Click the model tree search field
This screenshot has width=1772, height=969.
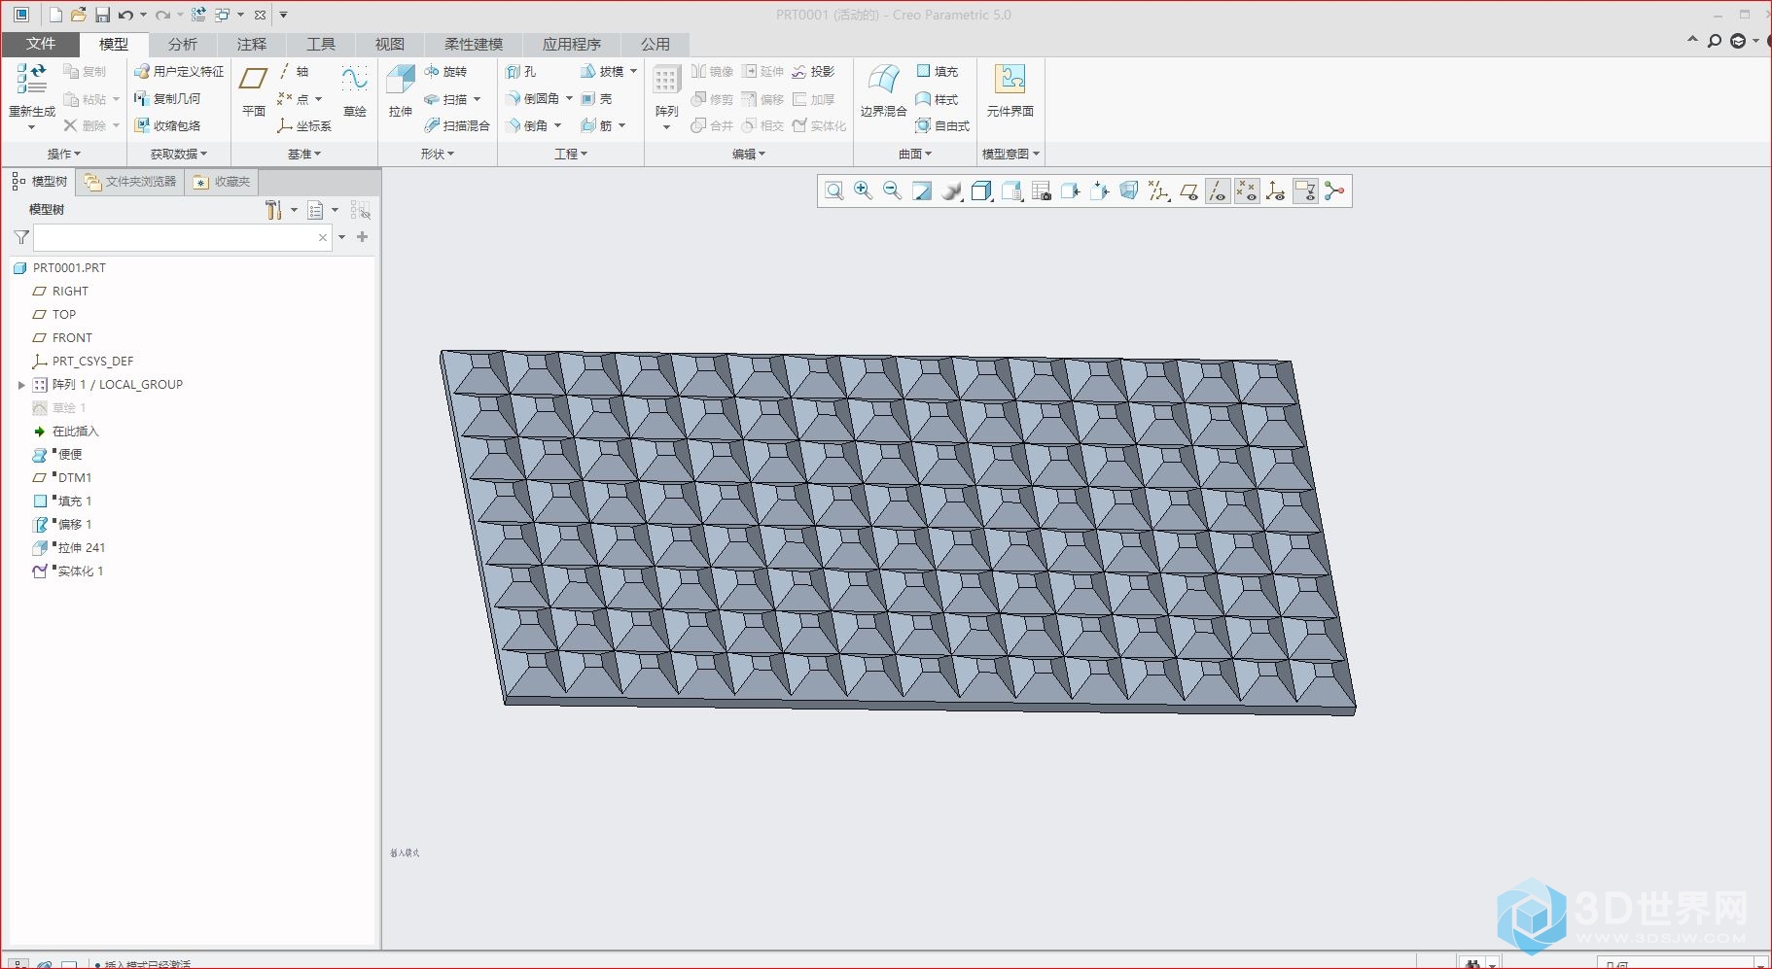[175, 237]
